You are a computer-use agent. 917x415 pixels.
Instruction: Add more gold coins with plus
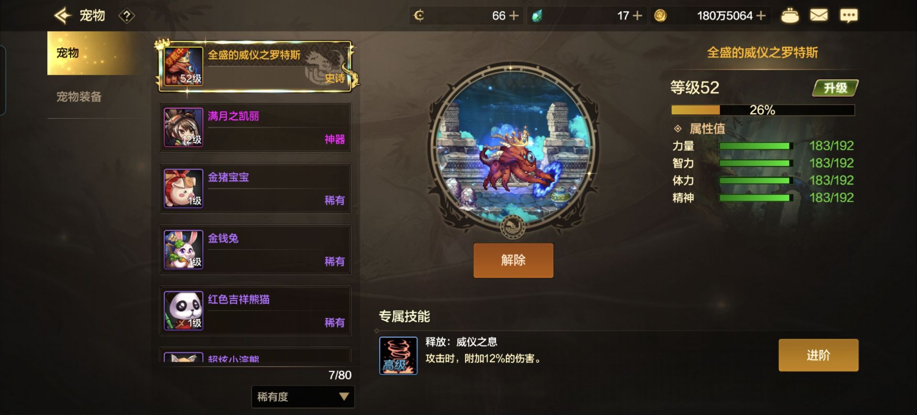point(761,16)
